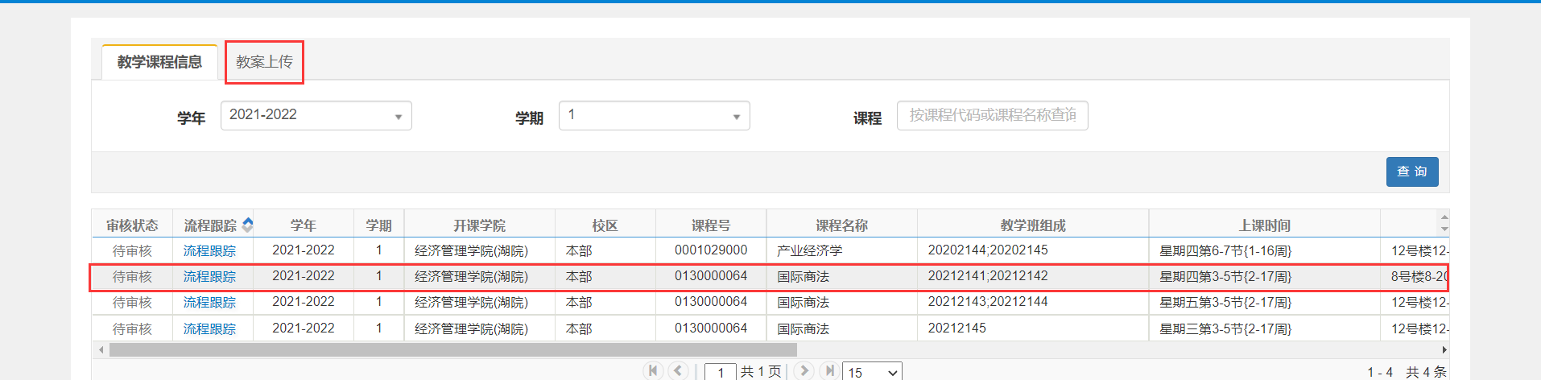
Task: Click the course code or name search field
Action: (992, 115)
